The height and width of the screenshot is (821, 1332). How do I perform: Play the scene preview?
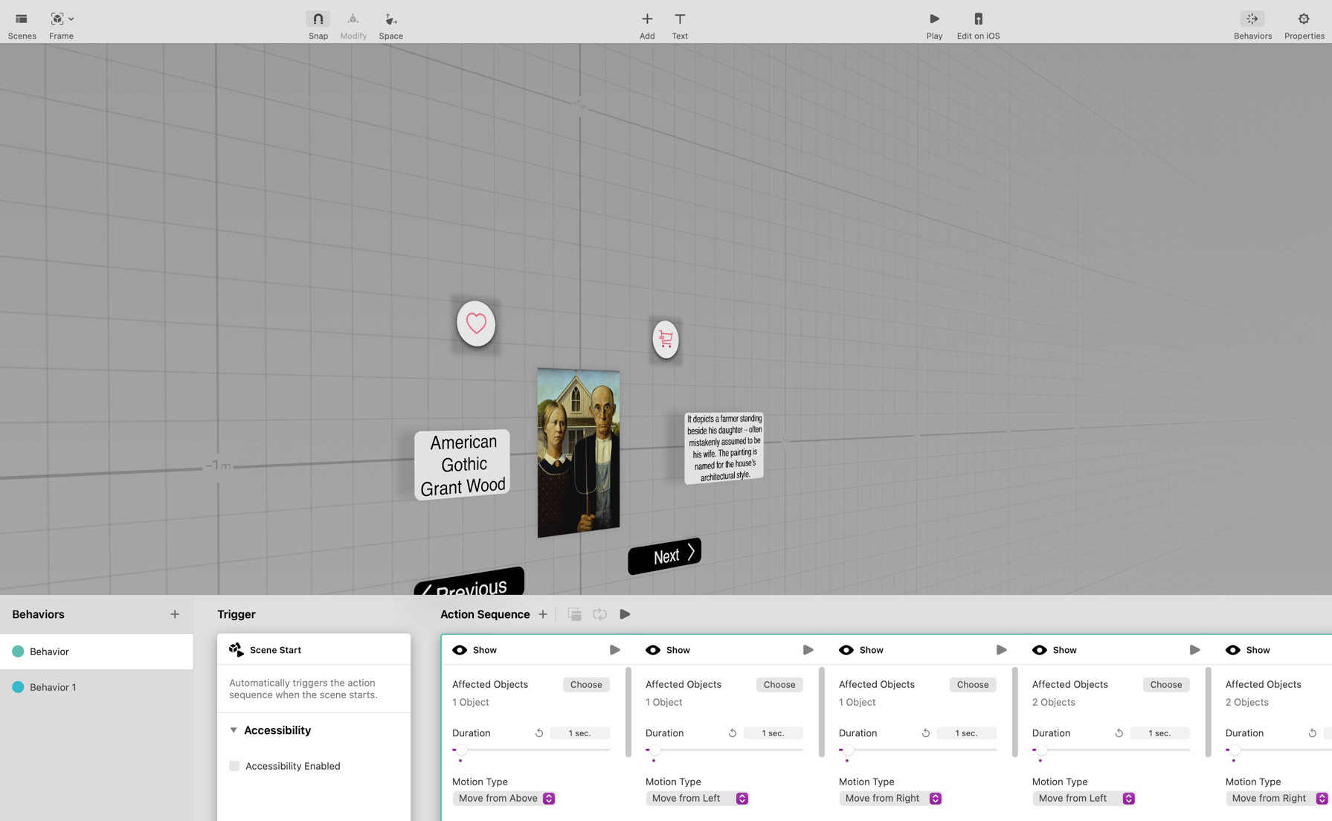934,25
